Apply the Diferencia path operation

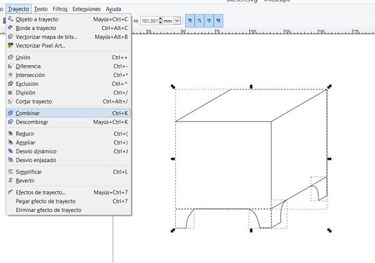69,66
